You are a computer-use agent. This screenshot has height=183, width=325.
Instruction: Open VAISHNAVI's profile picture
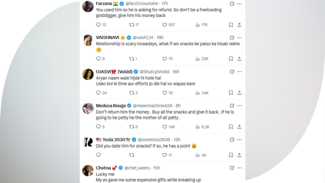point(88,41)
